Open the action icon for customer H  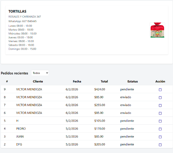tap(160, 121)
